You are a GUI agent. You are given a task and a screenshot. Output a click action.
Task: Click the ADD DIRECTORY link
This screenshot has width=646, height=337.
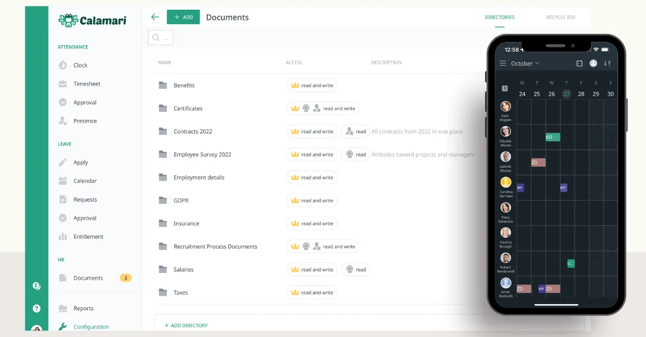pos(186,325)
